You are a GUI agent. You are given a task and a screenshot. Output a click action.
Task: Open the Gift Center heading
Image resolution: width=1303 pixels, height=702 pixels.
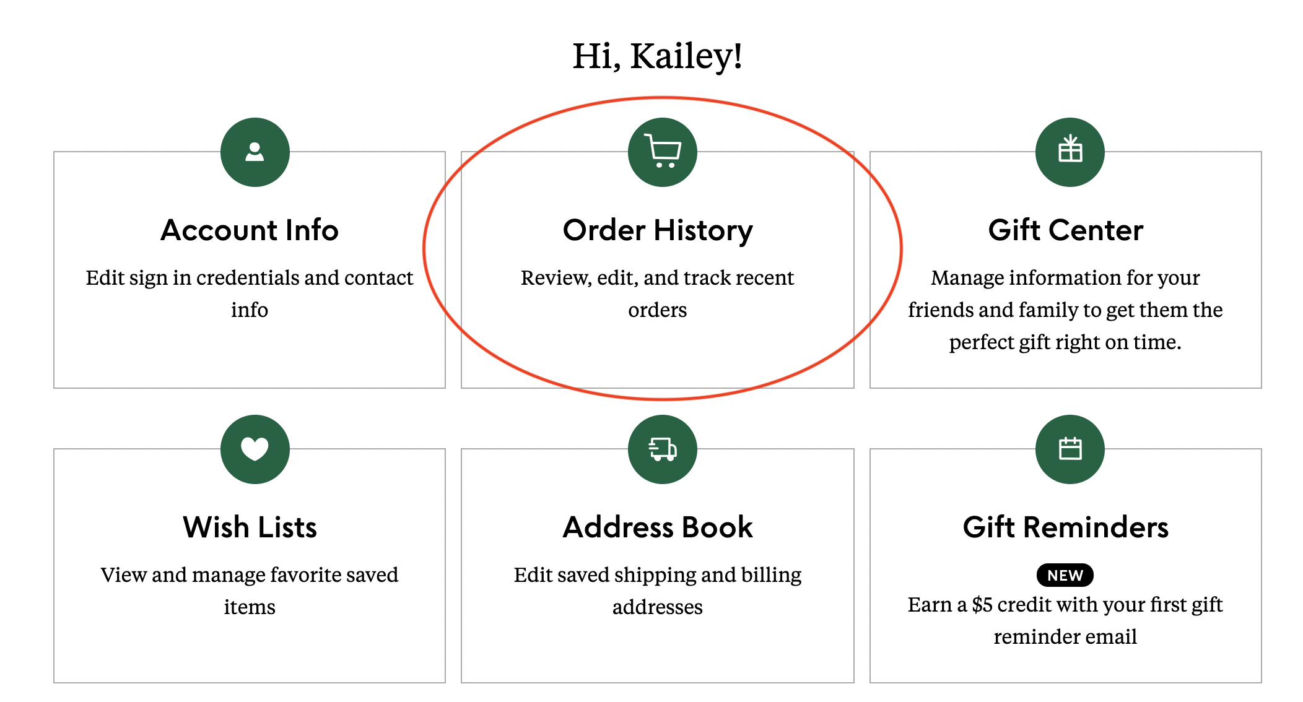coord(1065,230)
